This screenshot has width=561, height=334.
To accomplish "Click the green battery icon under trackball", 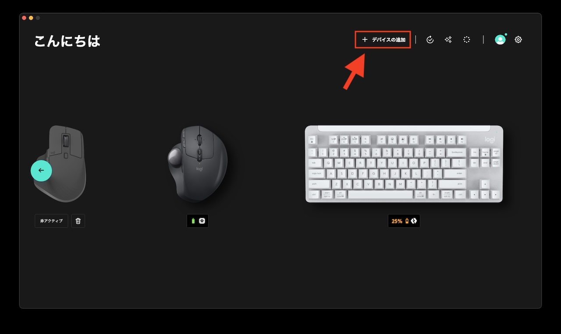I will [193, 221].
